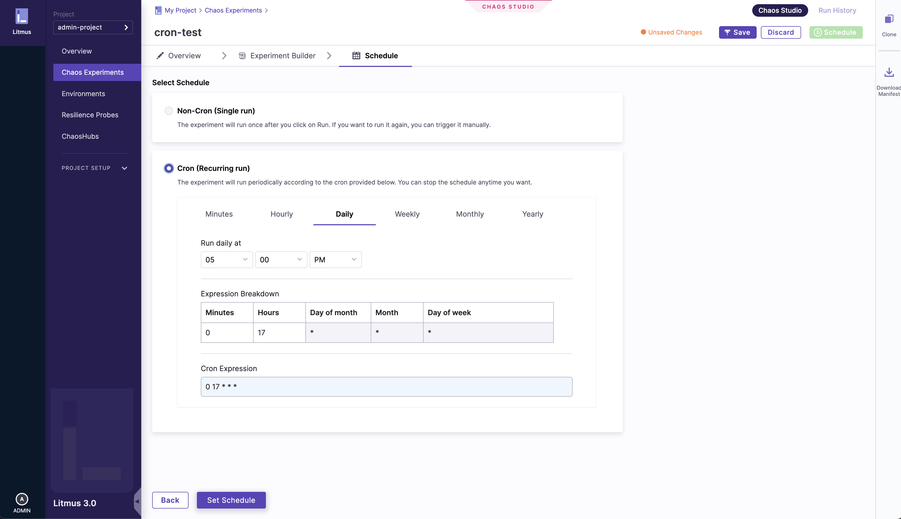Viewport: 901px width, 519px height.
Task: Click the Set Schedule button
Action: (x=231, y=500)
